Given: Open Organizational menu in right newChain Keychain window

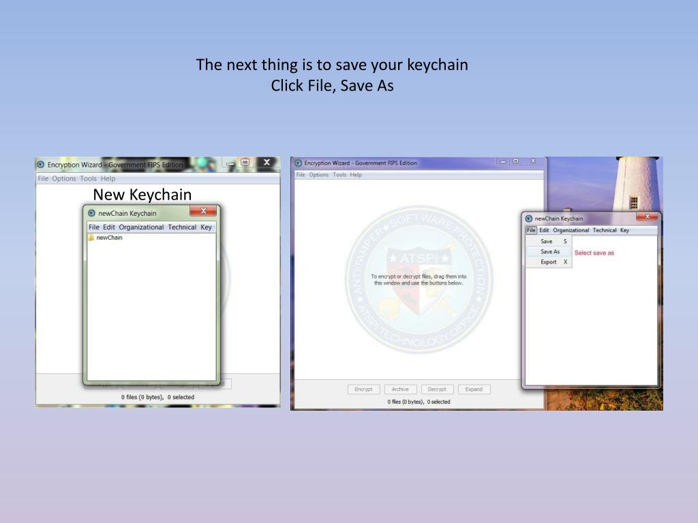Looking at the screenshot, I should coord(571,230).
